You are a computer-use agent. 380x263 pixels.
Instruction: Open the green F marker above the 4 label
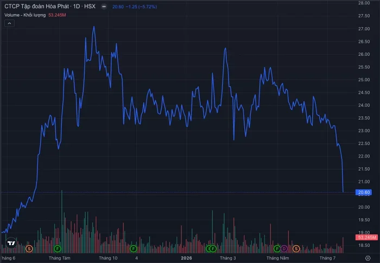pyautogui.click(x=134, y=248)
